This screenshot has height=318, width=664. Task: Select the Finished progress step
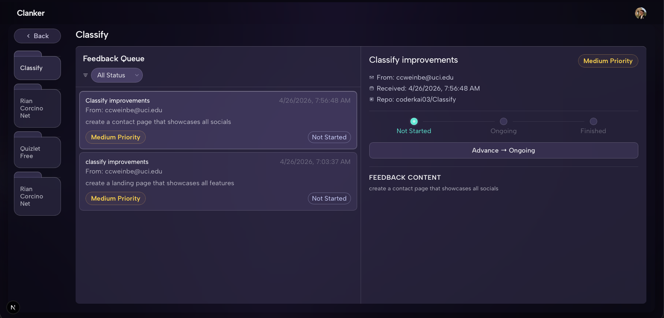(x=593, y=126)
